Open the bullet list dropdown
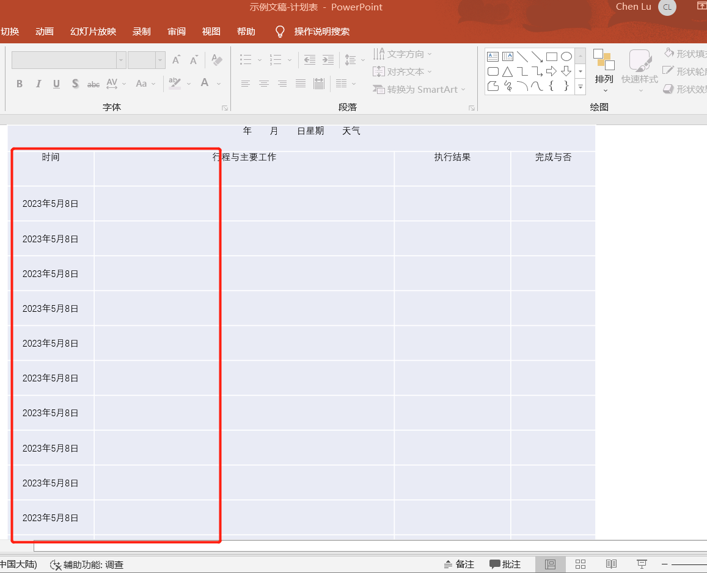 (x=258, y=60)
